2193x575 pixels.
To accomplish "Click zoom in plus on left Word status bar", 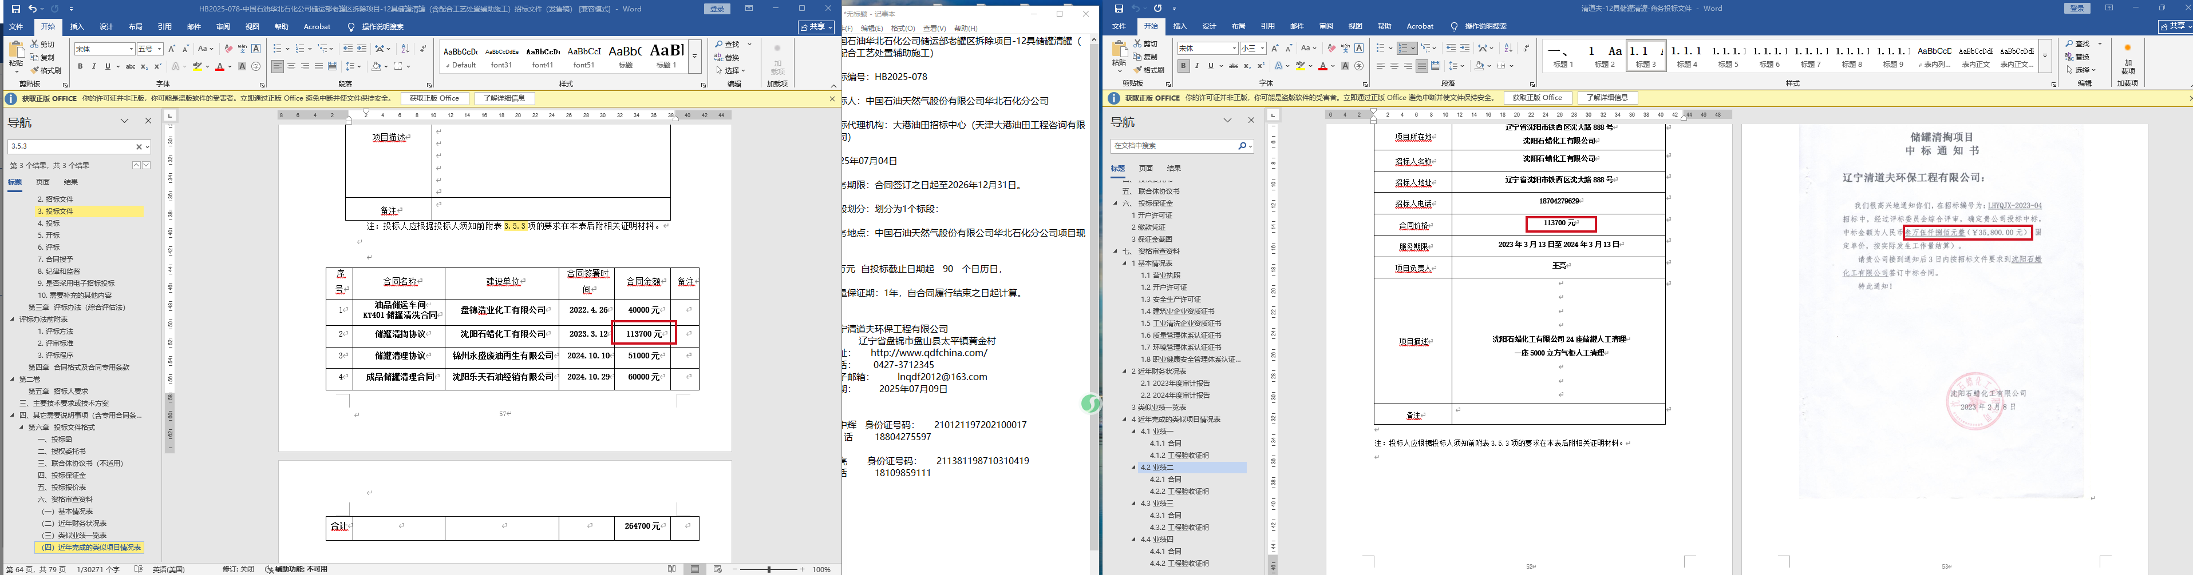I will 802,569.
